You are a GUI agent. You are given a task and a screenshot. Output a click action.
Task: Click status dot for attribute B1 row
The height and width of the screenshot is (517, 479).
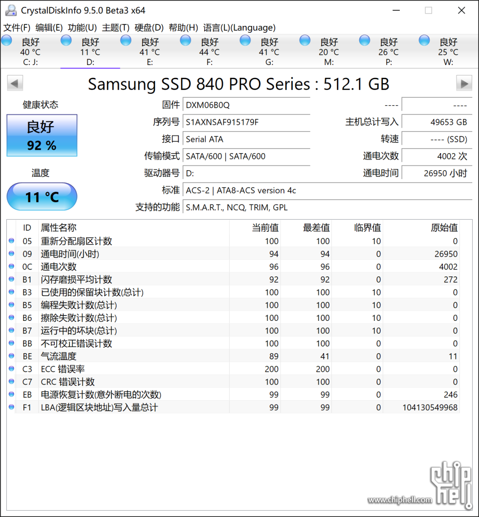click(x=12, y=279)
